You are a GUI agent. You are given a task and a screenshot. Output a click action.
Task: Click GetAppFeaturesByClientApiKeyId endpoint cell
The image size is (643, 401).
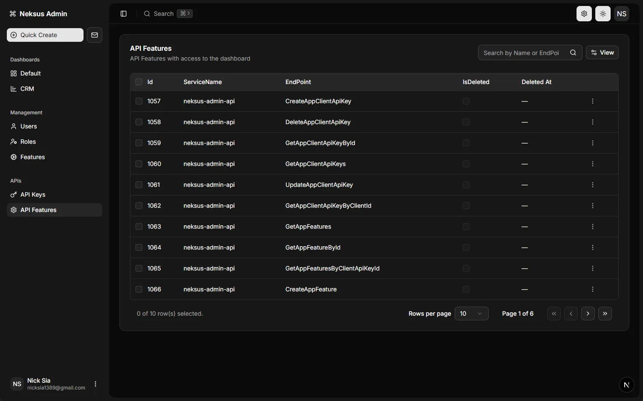tap(332, 268)
